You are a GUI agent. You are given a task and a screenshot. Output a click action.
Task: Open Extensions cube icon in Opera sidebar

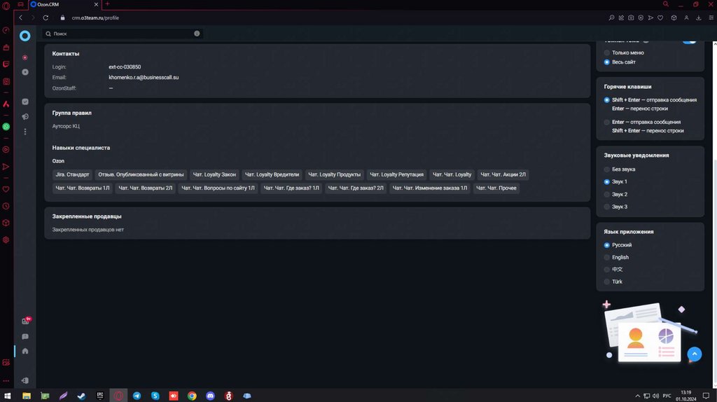pyautogui.click(x=6, y=223)
